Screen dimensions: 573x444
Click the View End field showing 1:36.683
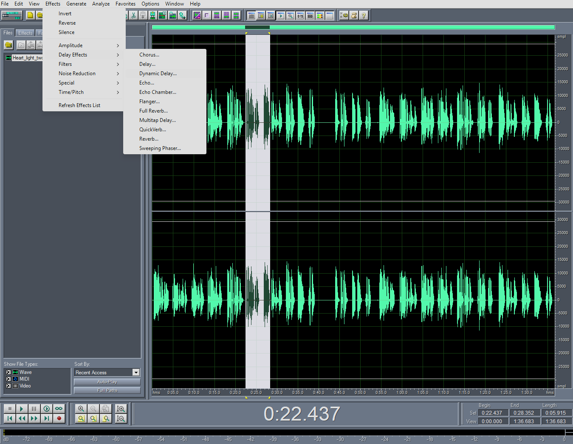click(x=525, y=421)
